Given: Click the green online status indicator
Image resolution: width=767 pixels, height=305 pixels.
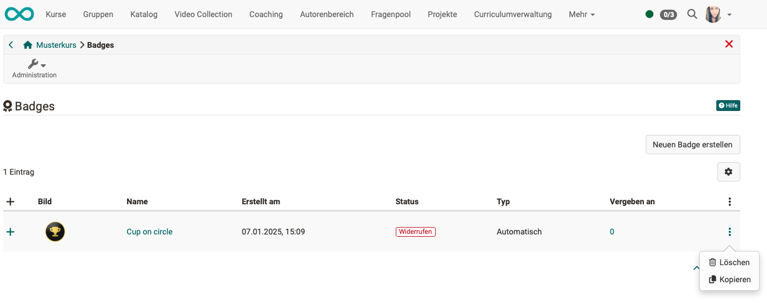Looking at the screenshot, I should [x=649, y=14].
